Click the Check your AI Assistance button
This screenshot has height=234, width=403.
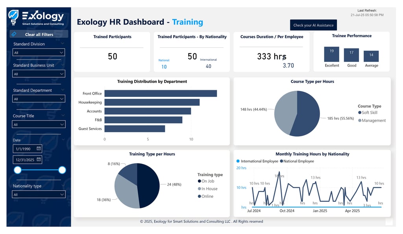(x=313, y=25)
